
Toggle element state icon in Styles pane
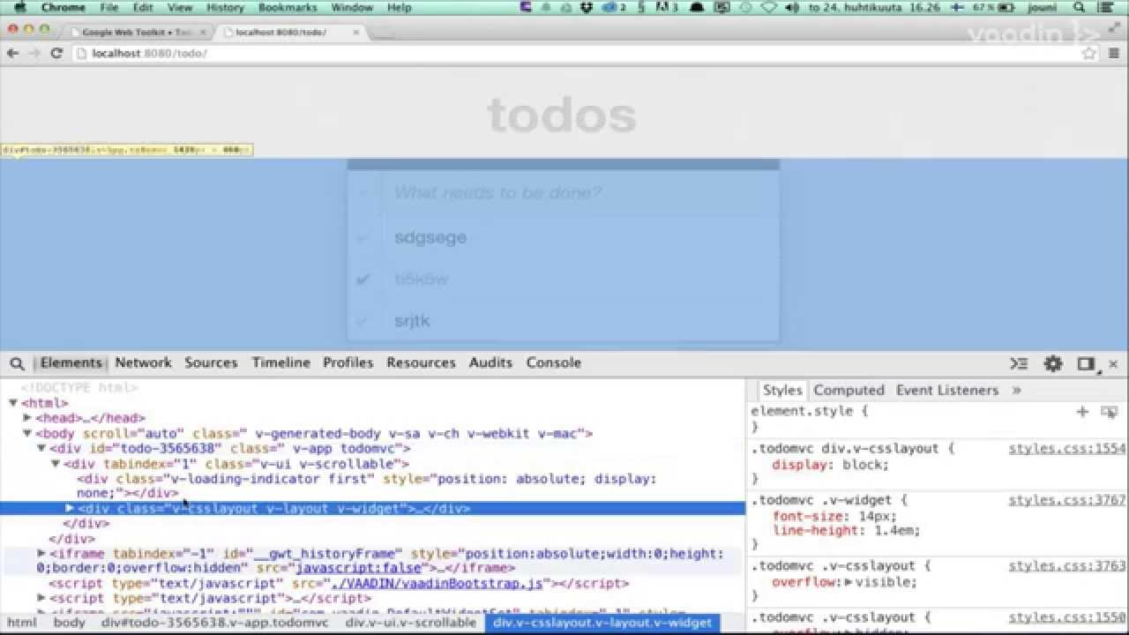[x=1109, y=411]
